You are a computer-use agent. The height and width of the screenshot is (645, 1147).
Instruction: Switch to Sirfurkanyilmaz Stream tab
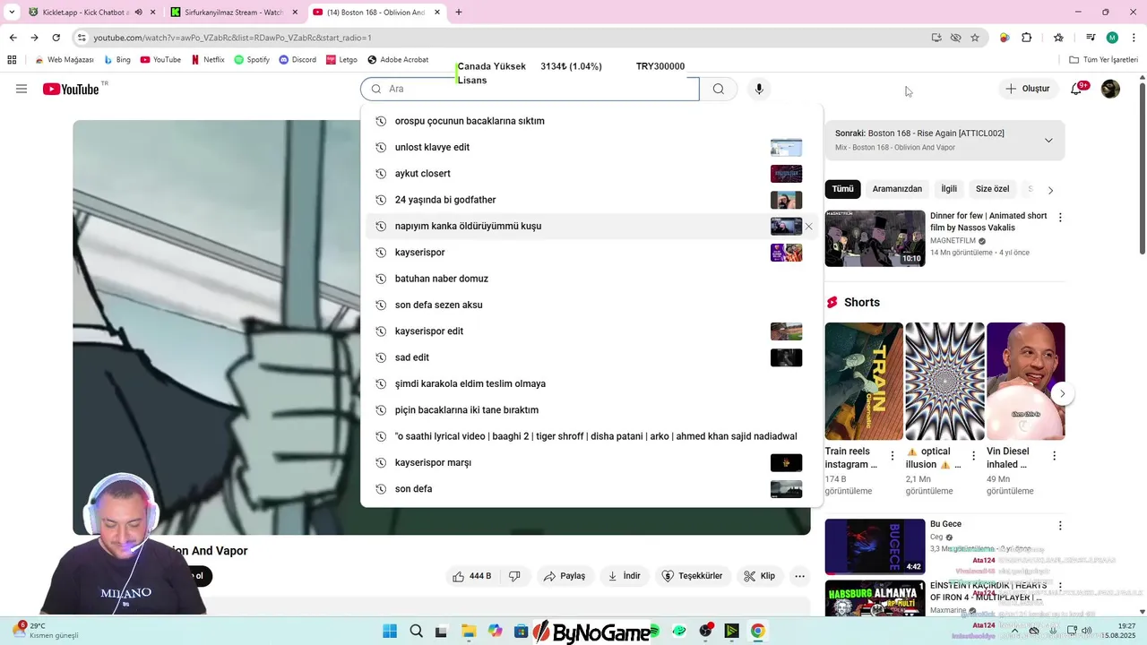234,13
